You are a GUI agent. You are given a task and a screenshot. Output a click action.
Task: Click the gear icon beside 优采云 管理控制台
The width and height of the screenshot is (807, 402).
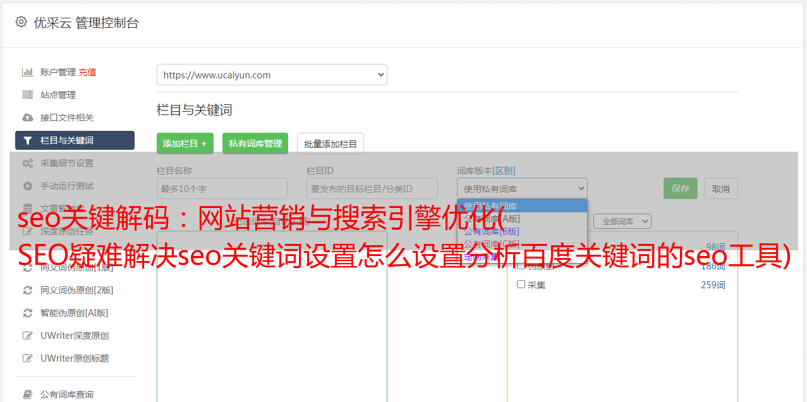point(21,22)
